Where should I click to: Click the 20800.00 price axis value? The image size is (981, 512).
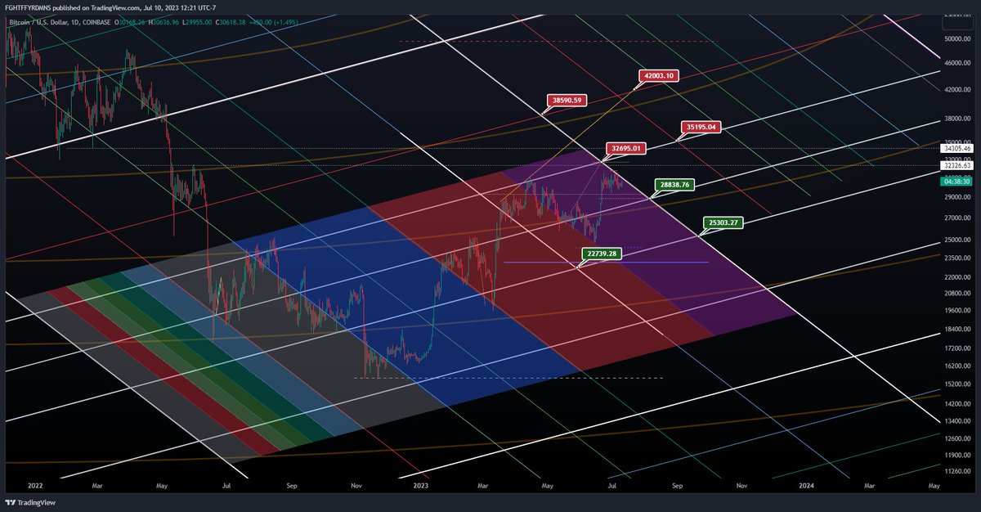(x=956, y=293)
